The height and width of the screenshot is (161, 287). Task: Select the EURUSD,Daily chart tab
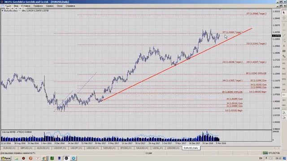[191, 148]
